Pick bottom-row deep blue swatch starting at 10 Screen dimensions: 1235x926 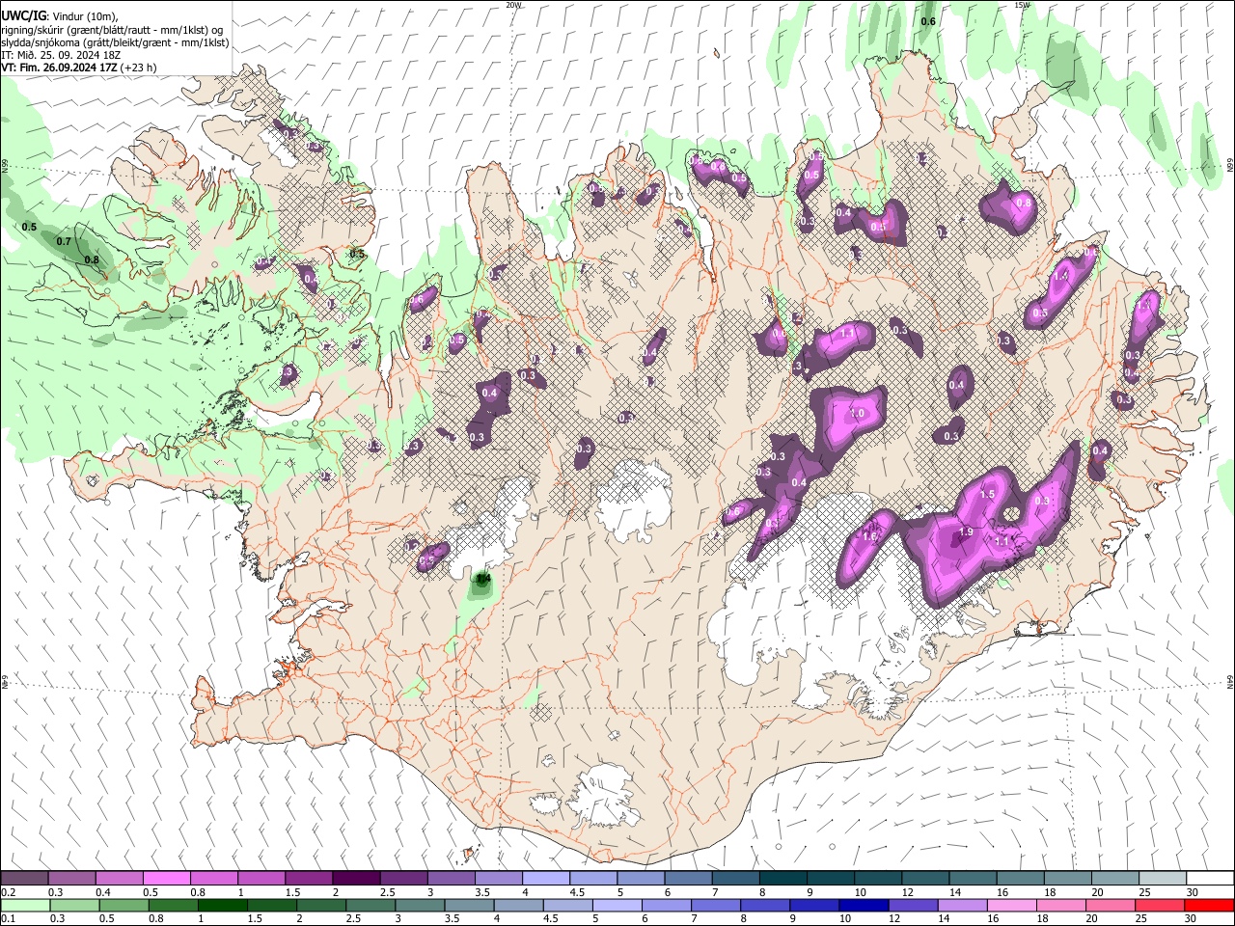coord(864,905)
